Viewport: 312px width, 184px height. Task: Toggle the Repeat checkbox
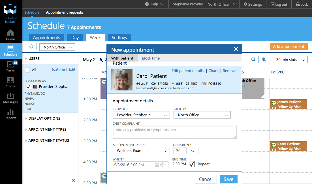click(x=192, y=164)
